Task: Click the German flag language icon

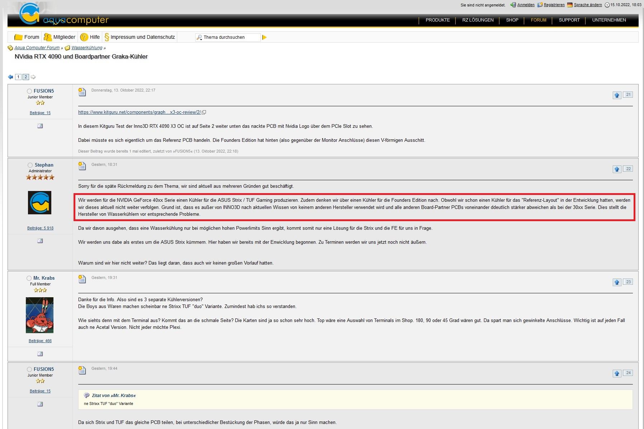Action: (570, 5)
